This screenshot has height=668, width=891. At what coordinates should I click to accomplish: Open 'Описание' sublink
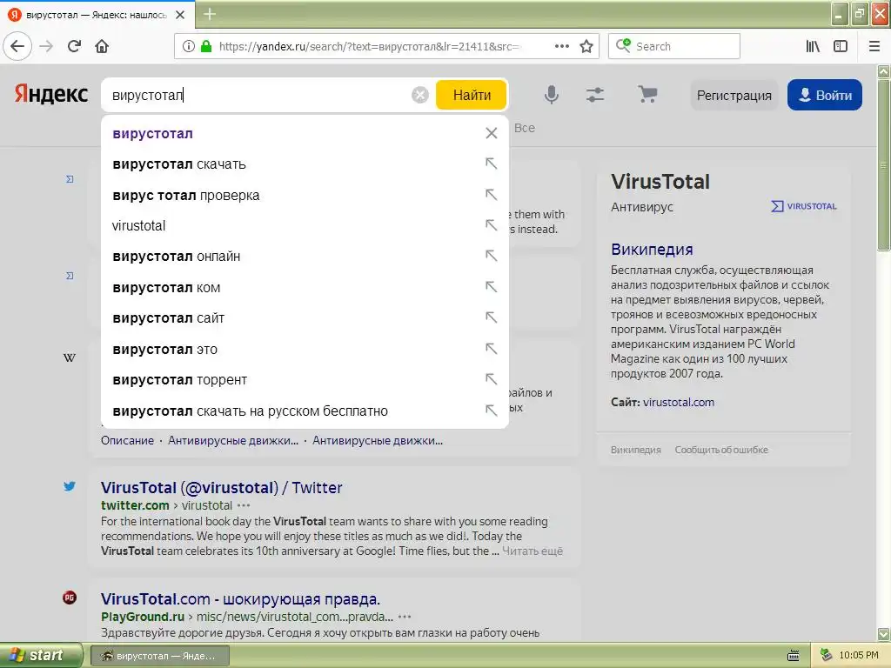pos(127,440)
